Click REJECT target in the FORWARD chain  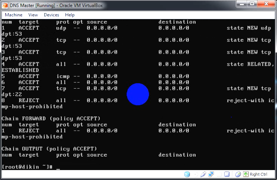[x=29, y=131]
